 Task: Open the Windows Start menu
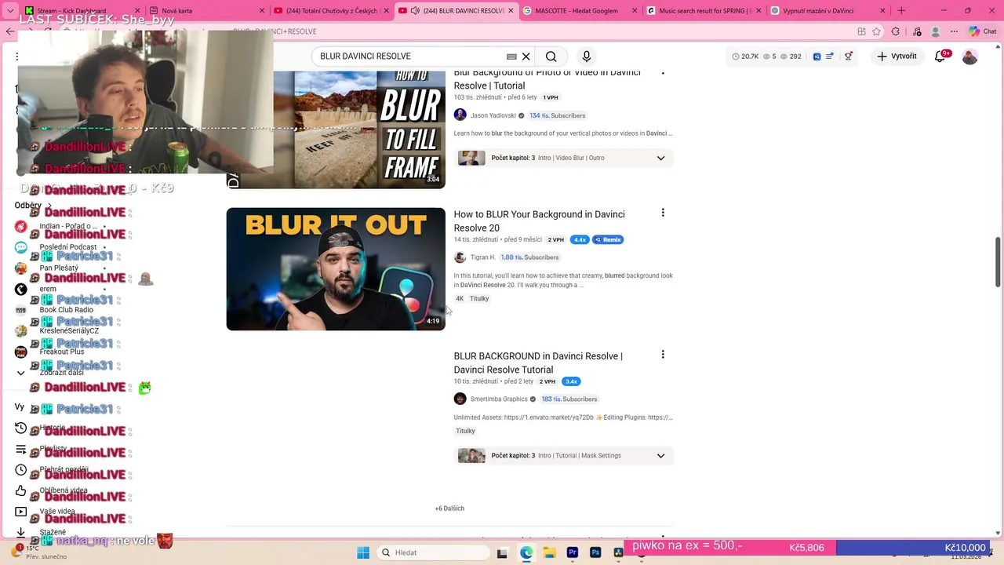363,552
